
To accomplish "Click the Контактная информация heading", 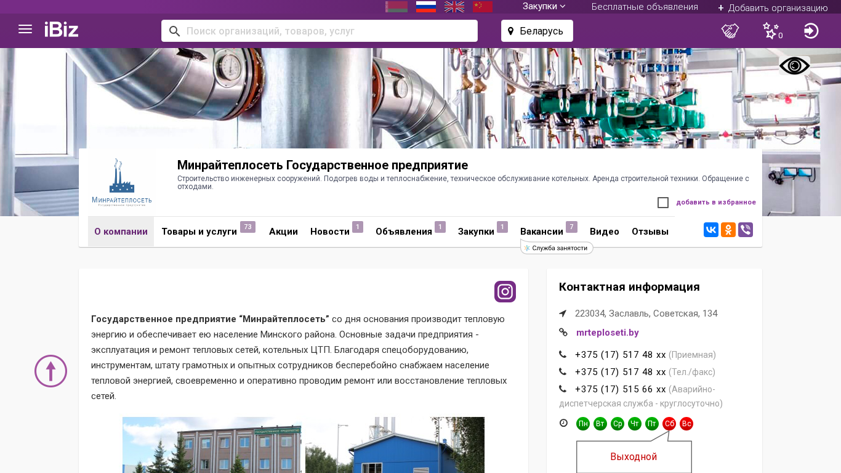I will pos(629,287).
